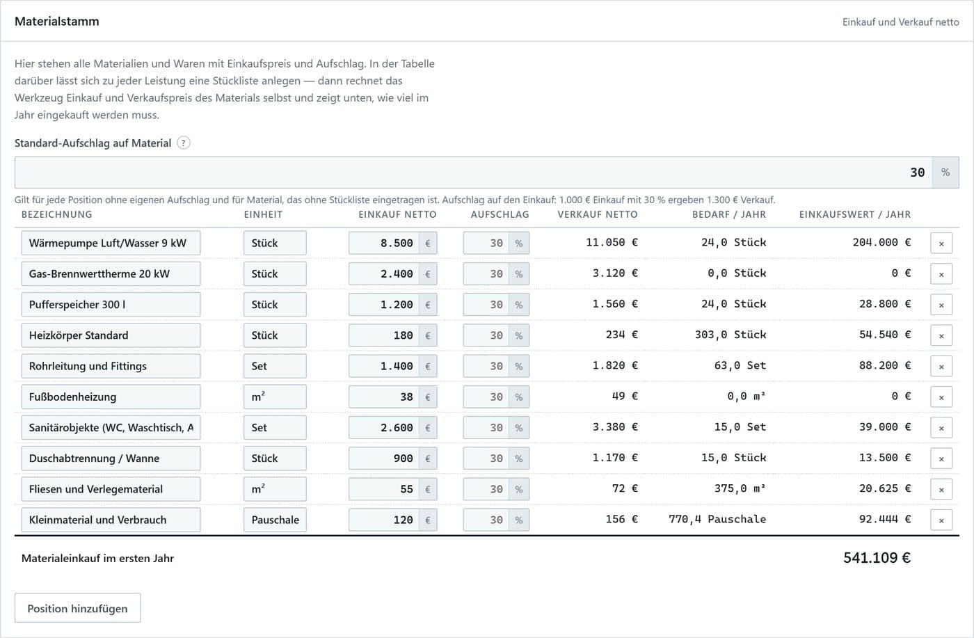974x638 pixels.
Task: Click the Einkauf und Verkauf netto label
Action: (x=901, y=22)
